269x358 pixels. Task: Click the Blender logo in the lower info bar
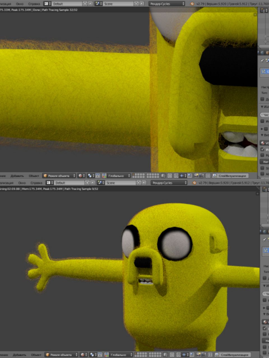[x=194, y=183]
